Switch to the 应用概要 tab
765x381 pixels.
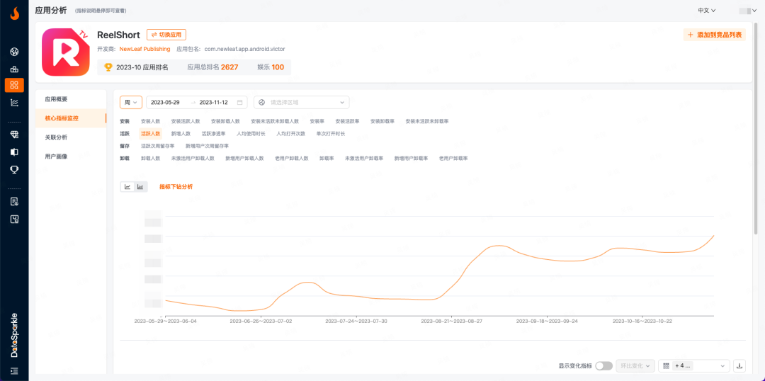point(56,99)
